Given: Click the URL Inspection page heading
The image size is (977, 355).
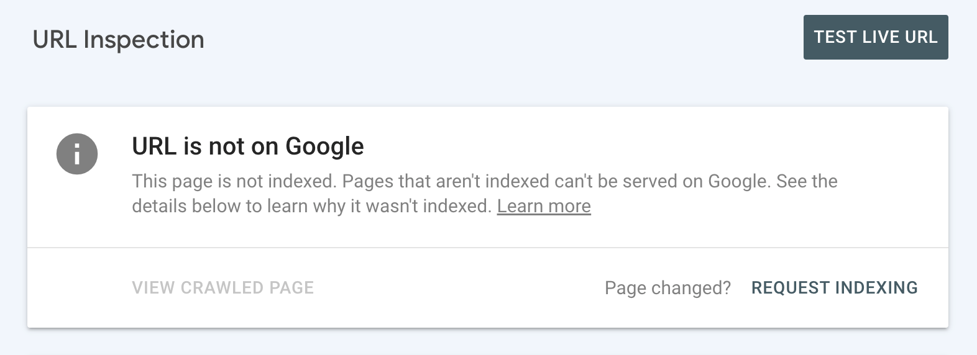Looking at the screenshot, I should pyautogui.click(x=118, y=40).
